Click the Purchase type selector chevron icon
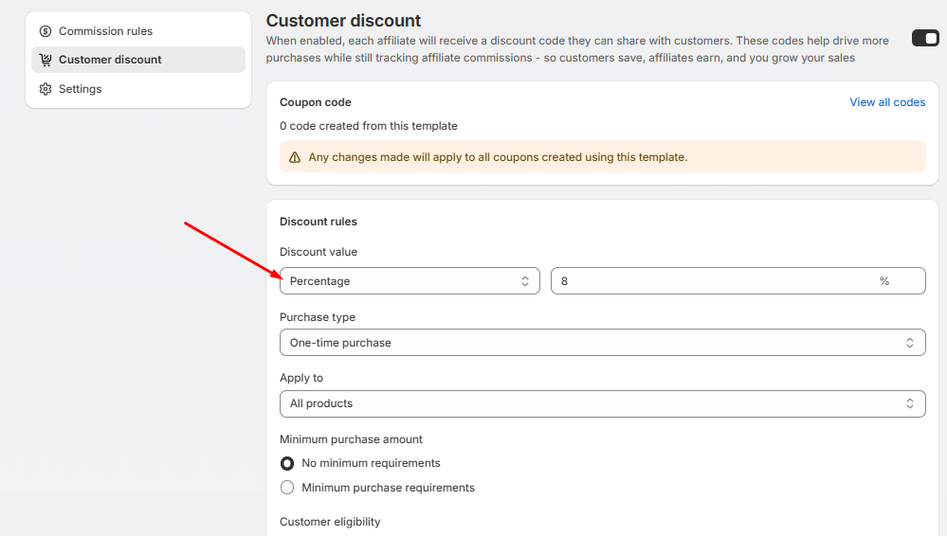 point(909,343)
